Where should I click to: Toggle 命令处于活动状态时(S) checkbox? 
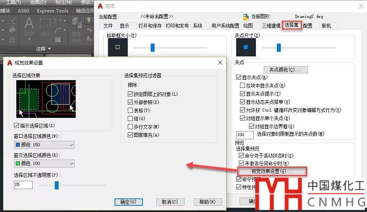click(241, 155)
